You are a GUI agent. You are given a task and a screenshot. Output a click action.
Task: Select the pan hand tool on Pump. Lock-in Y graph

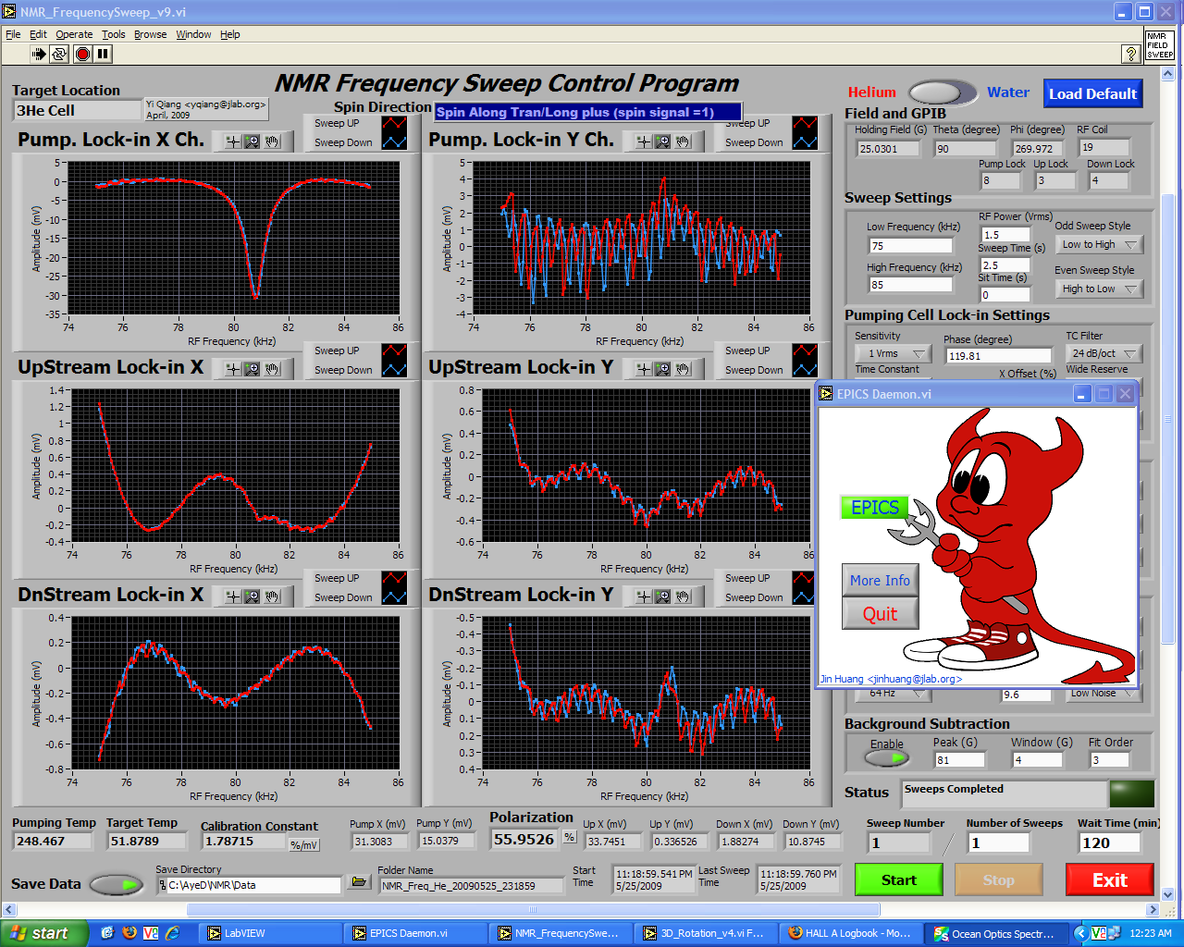point(684,141)
